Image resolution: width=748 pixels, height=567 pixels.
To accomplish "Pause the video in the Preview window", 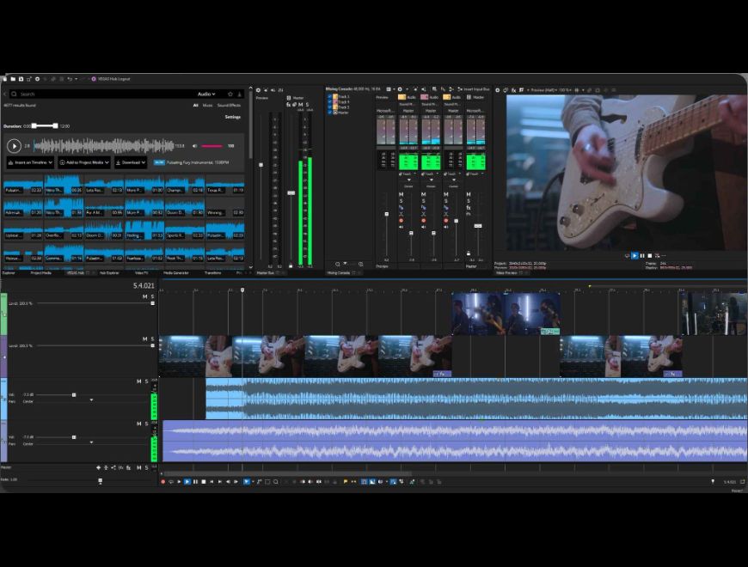I will [642, 256].
